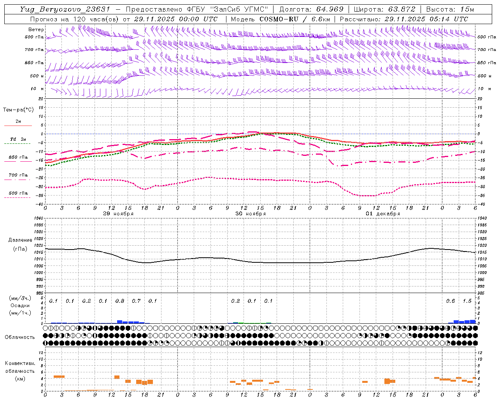Click the '0.8' precipitation amount value
The width and height of the screenshot is (498, 398).
[x=120, y=301]
